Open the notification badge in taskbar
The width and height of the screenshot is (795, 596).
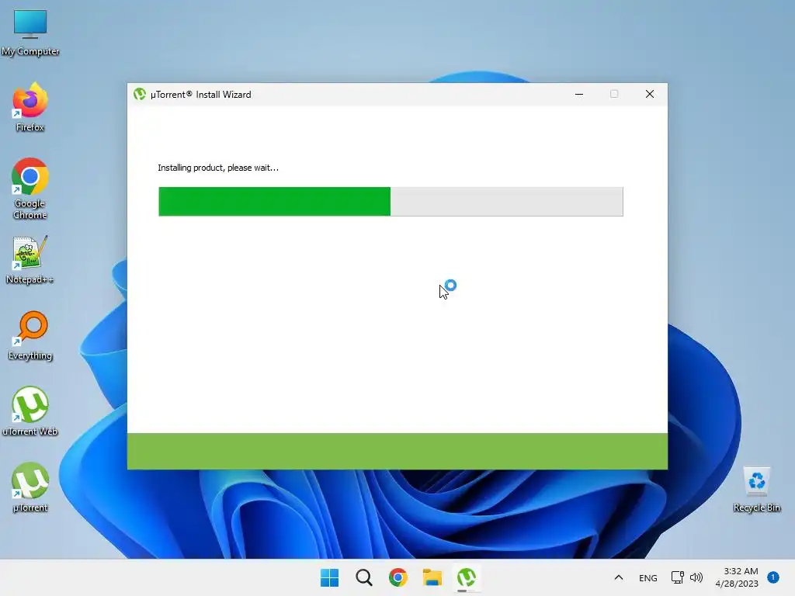click(773, 577)
